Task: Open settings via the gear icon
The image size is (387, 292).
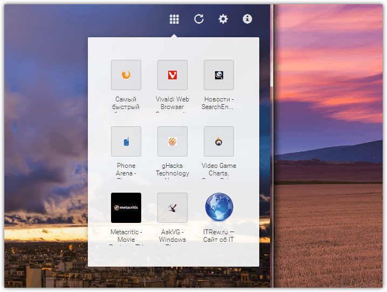Action: coord(223,19)
